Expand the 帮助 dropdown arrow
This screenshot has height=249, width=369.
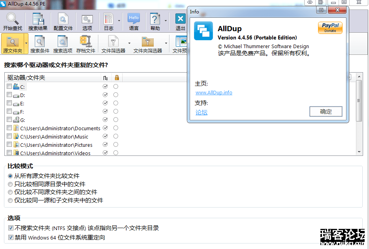tap(166, 21)
